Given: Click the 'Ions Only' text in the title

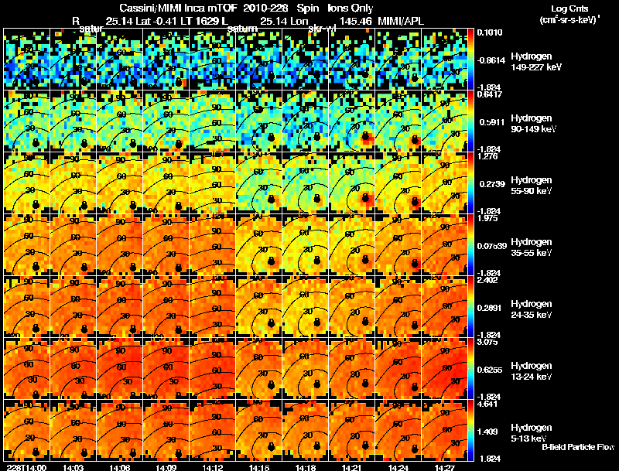Looking at the screenshot, I should [351, 8].
